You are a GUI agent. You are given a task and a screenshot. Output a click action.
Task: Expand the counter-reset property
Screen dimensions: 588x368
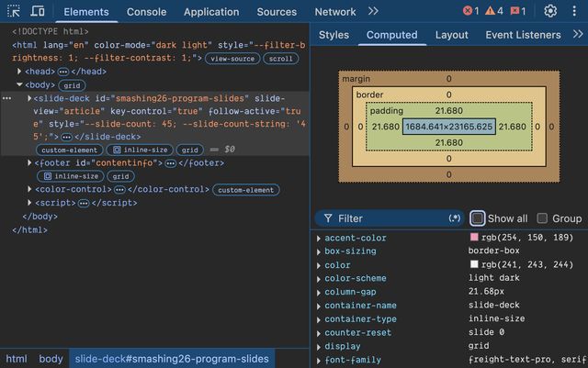pyautogui.click(x=319, y=333)
